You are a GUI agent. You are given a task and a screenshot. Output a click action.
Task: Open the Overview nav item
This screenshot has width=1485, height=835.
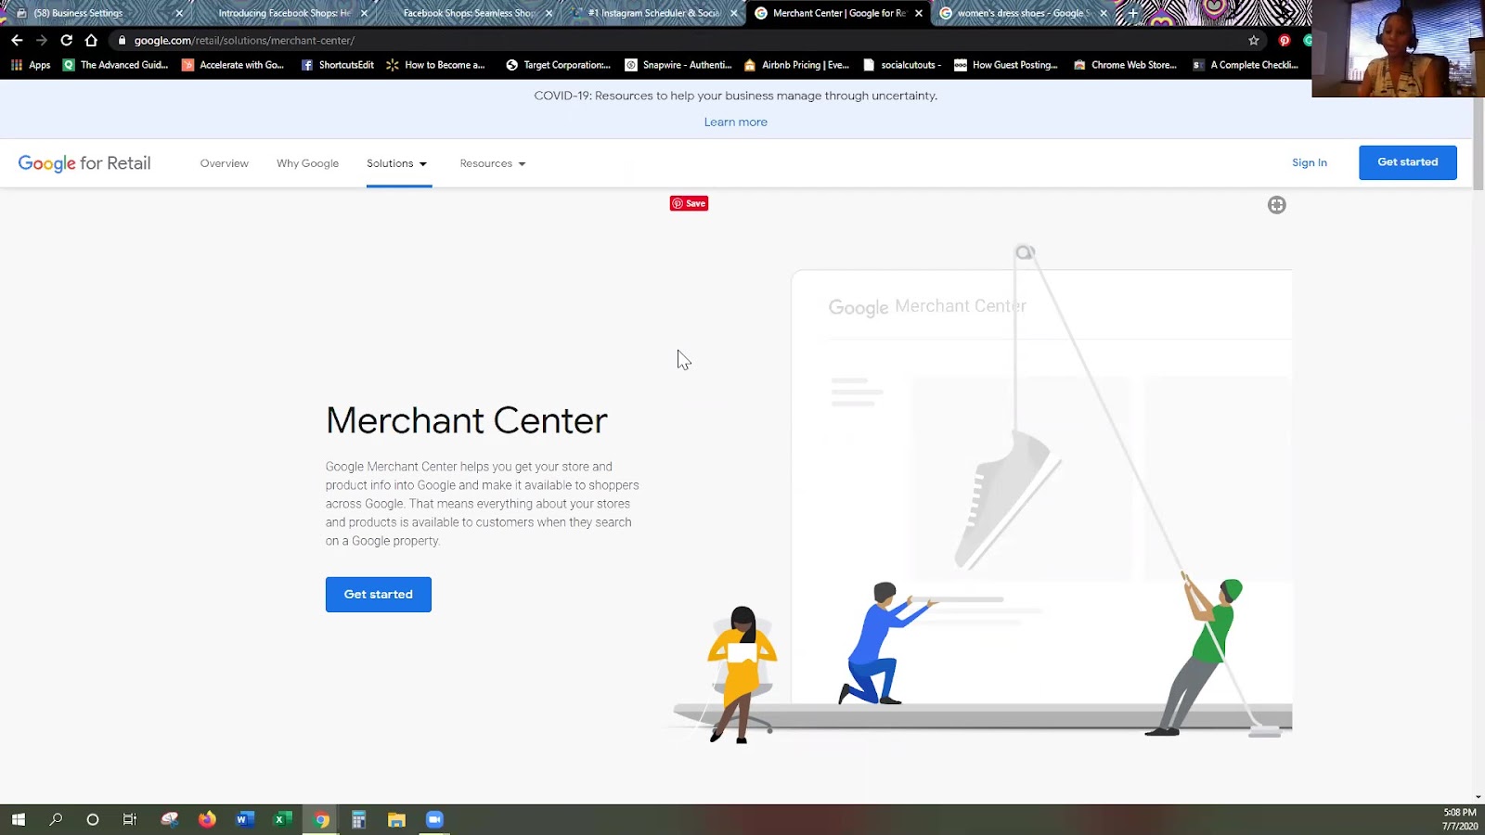pyautogui.click(x=225, y=163)
